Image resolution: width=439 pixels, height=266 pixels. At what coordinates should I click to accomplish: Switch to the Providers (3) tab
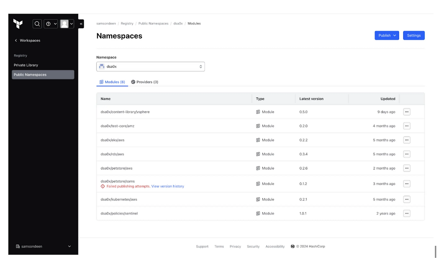click(x=144, y=82)
